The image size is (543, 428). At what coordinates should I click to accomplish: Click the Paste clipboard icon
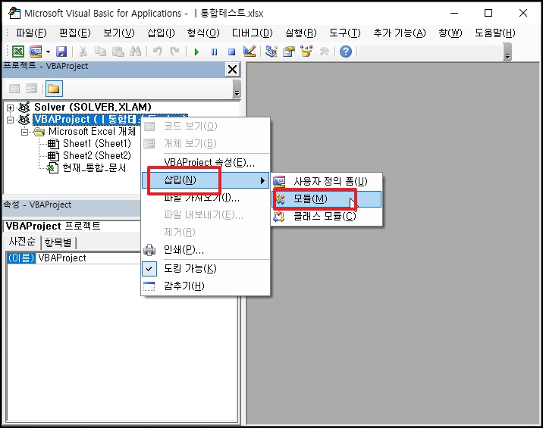(118, 52)
